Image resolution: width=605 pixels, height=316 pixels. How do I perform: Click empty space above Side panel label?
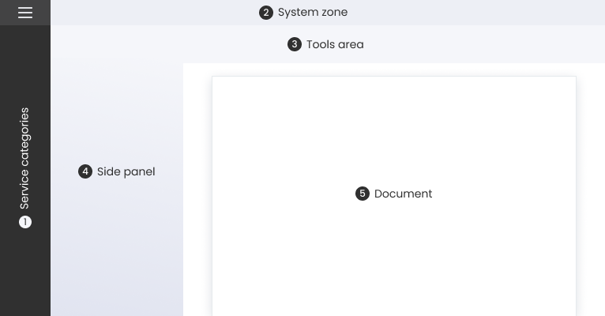pyautogui.click(x=117, y=111)
